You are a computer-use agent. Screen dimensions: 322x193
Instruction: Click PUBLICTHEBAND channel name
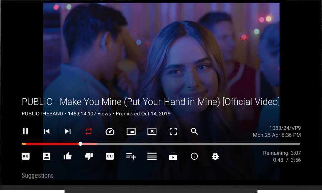click(43, 114)
